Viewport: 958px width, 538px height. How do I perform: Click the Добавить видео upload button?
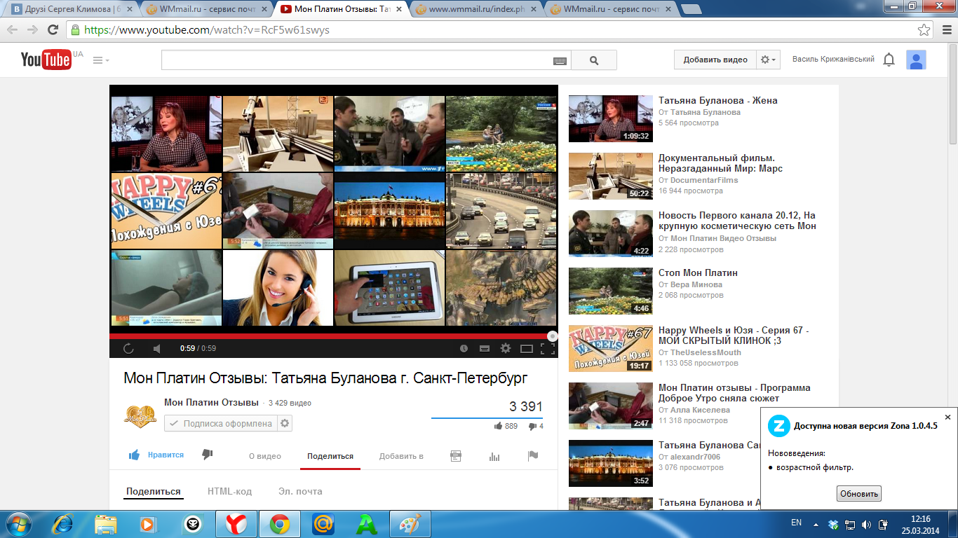[715, 60]
